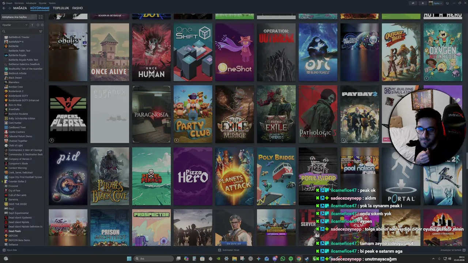Select Brawlhalla in game list
Screen dimensions: 468x263
click(x=14, y=109)
